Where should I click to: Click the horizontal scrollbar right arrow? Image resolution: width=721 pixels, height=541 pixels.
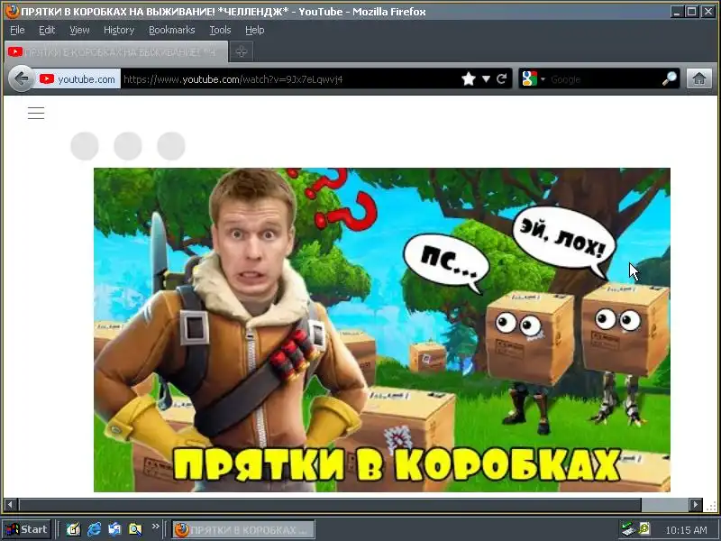[696, 505]
